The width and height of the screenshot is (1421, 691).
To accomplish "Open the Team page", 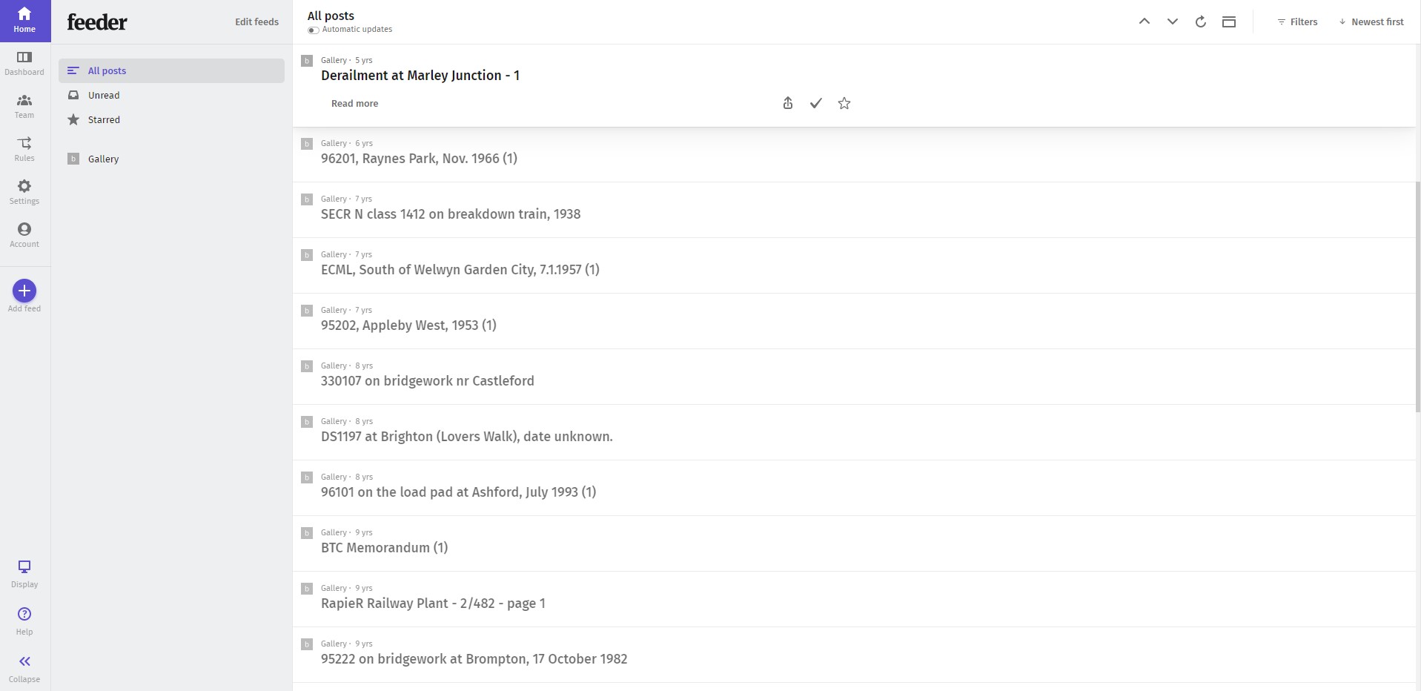I will pyautogui.click(x=24, y=106).
